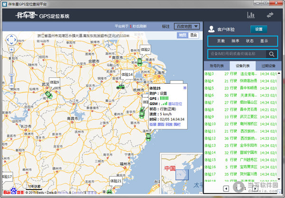
Task: Click the switch arrows icon in header
Action: 270,15
